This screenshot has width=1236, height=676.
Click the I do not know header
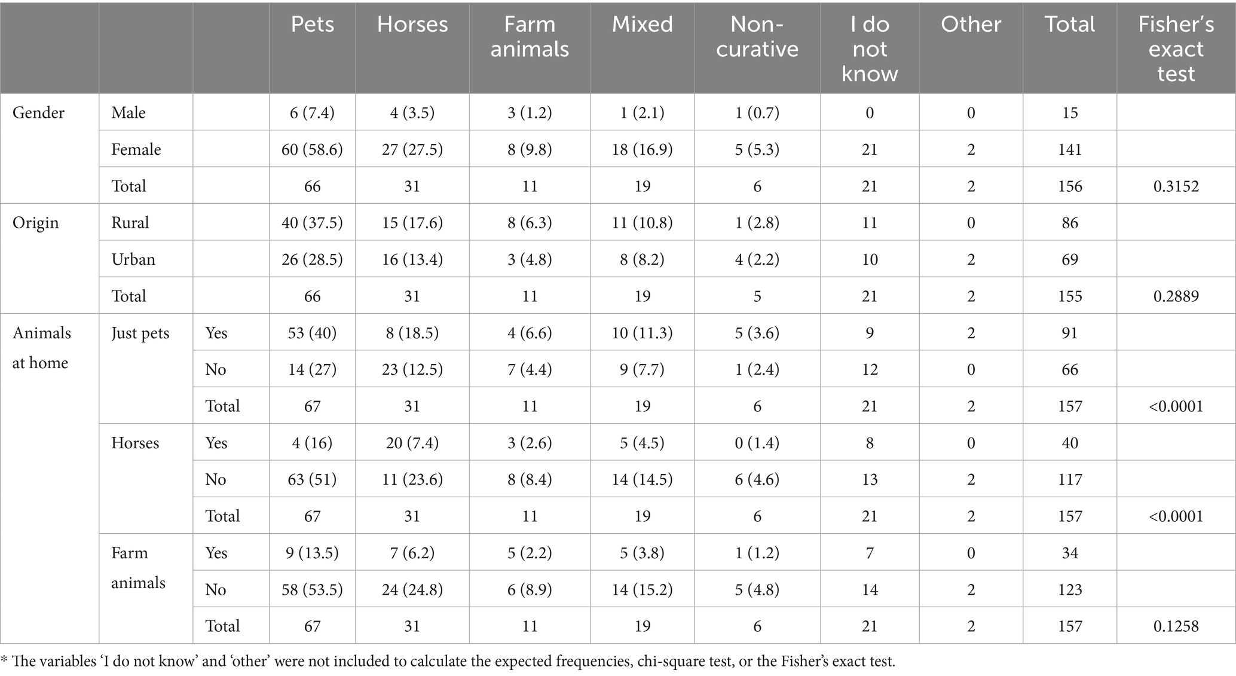click(870, 48)
